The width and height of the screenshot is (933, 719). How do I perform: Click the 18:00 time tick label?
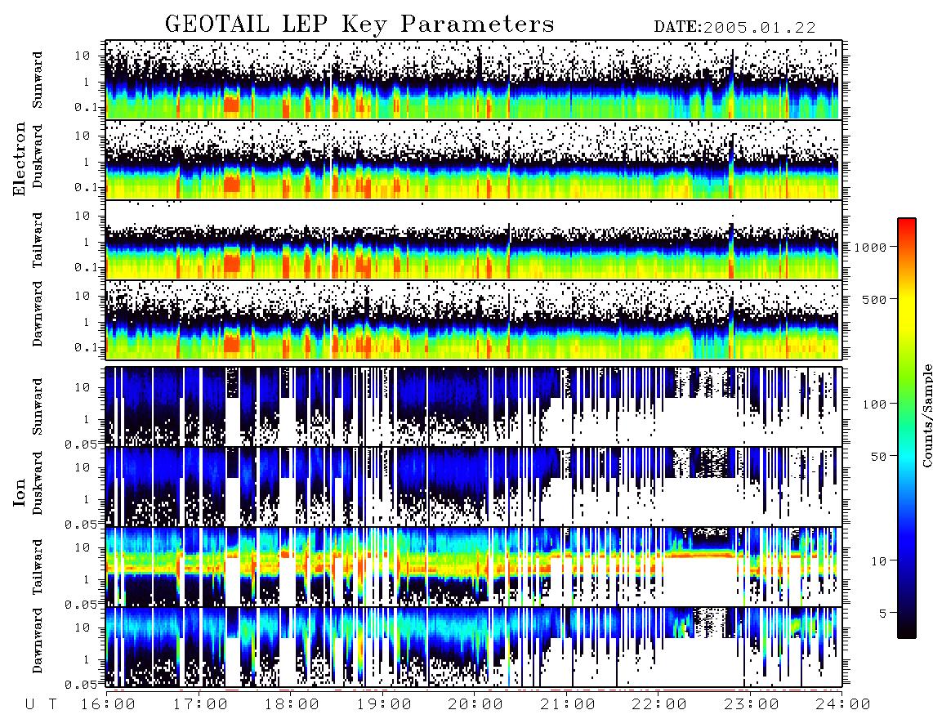pos(292,705)
